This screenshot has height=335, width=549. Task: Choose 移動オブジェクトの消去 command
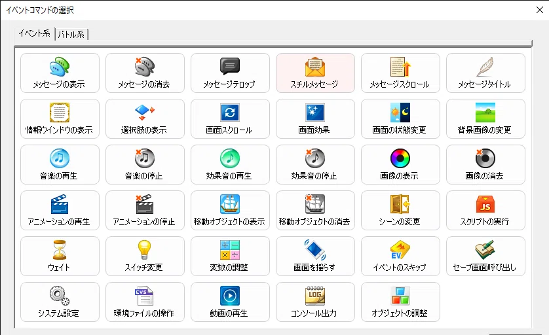pyautogui.click(x=315, y=211)
